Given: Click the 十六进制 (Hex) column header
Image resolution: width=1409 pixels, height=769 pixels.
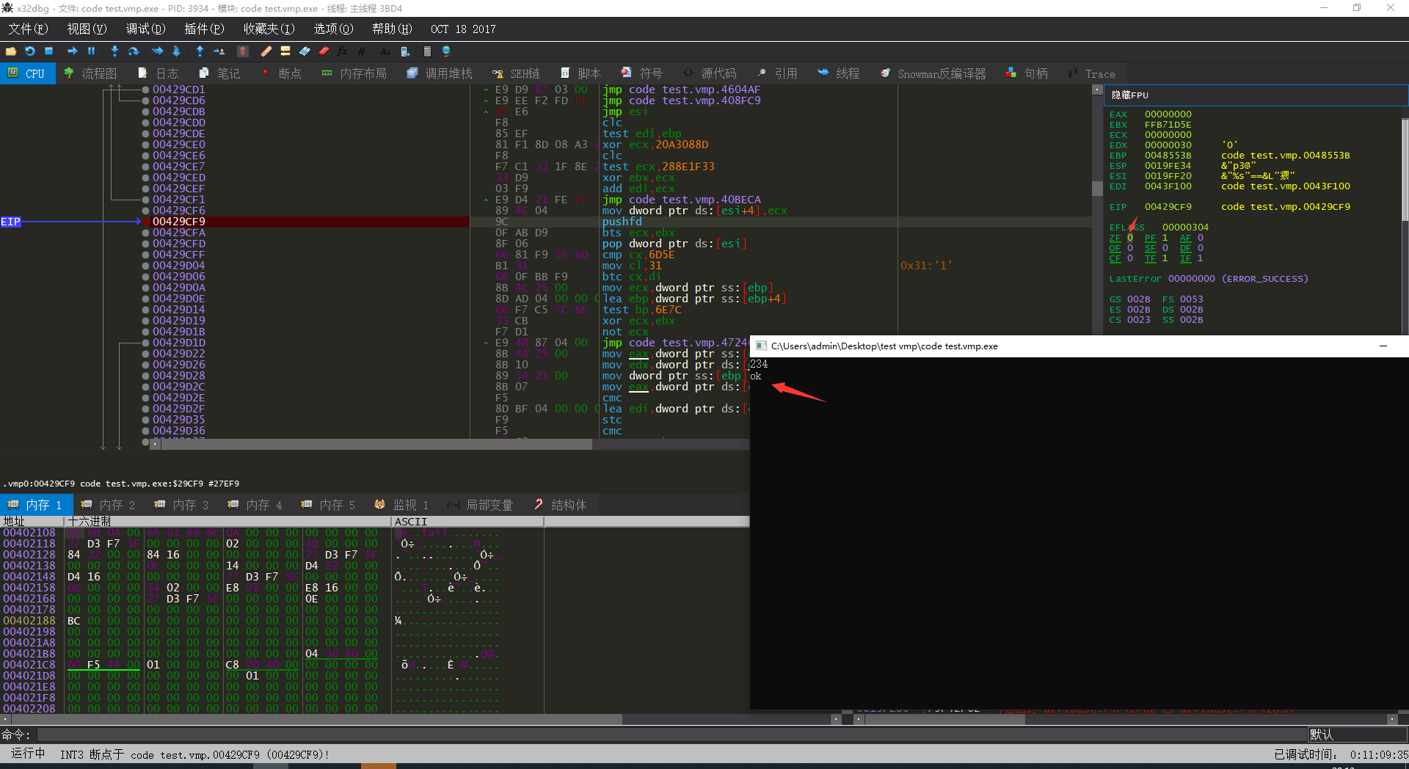Looking at the screenshot, I should coord(227,521).
